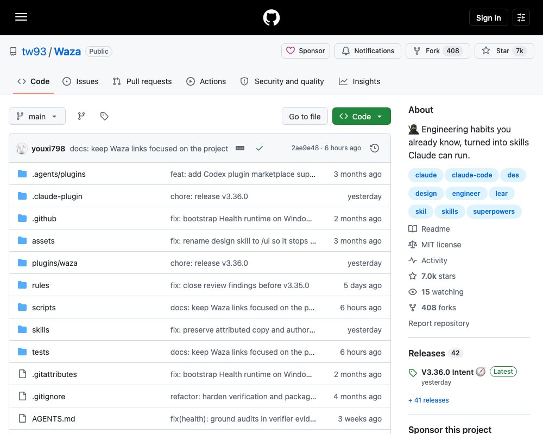Image resolution: width=543 pixels, height=434 pixels.
Task: Open the Pull requests tab
Action: (142, 81)
